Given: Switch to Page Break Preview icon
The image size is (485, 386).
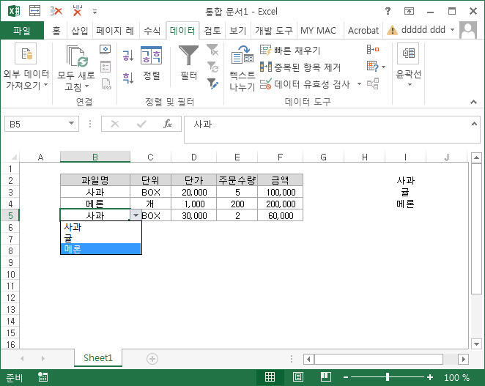Looking at the screenshot, I should [x=326, y=376].
